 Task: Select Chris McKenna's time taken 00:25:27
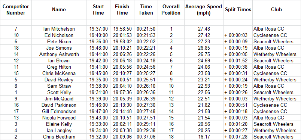tap(146, 73)
